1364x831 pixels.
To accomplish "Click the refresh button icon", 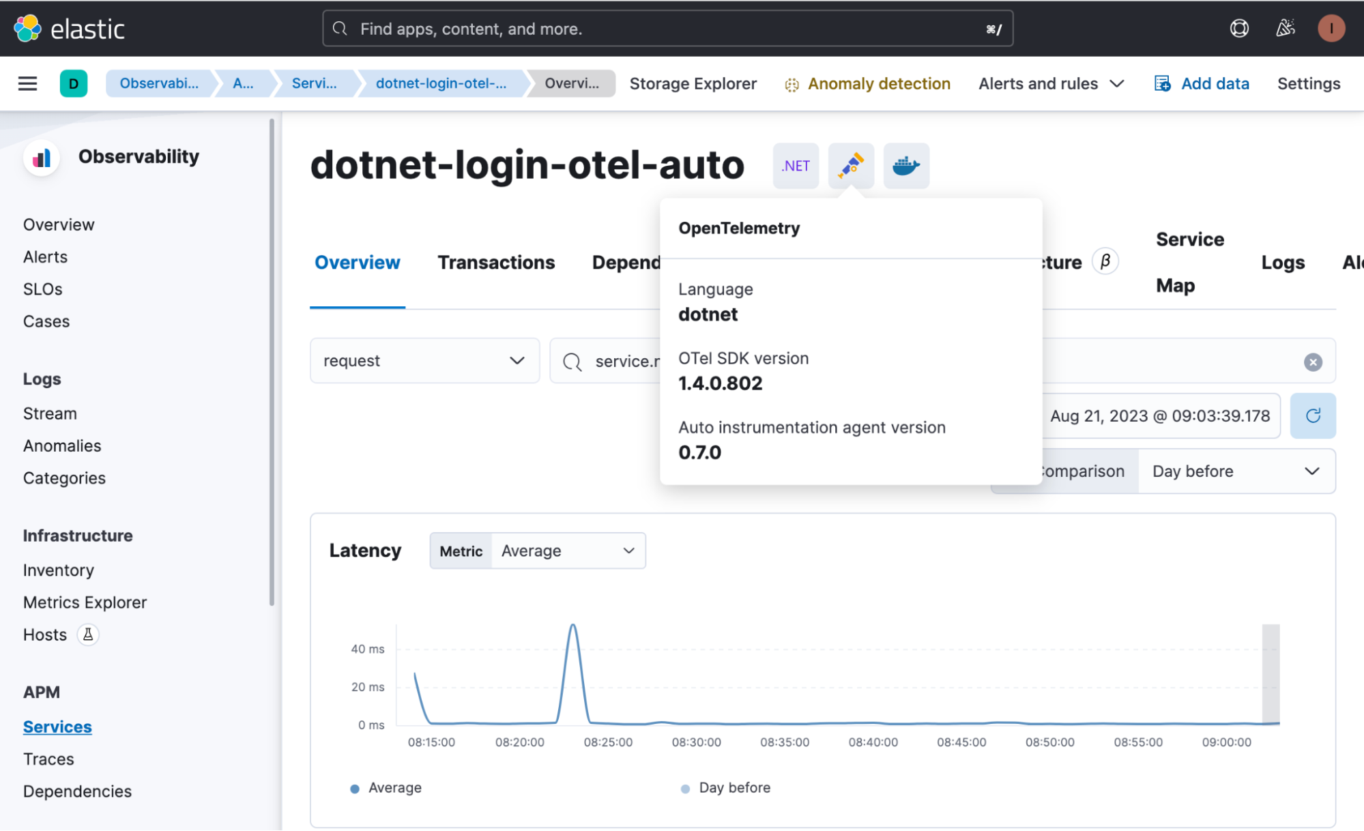I will [1314, 416].
